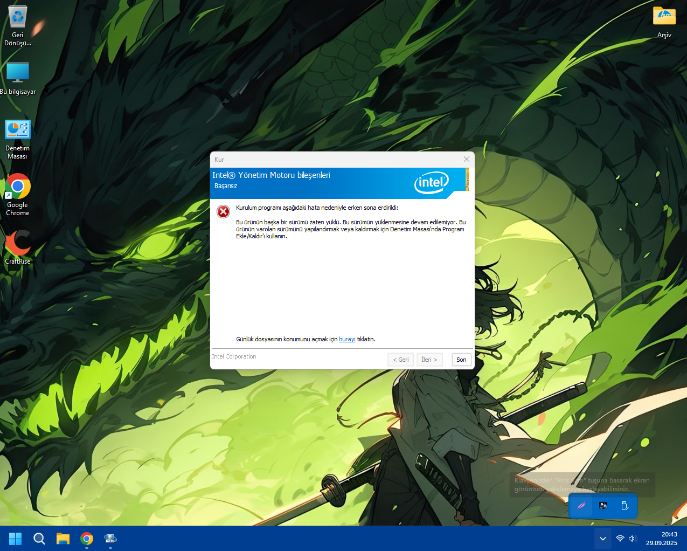Open the volume speaker tray icon
Image resolution: width=687 pixels, height=551 pixels.
pos(633,539)
